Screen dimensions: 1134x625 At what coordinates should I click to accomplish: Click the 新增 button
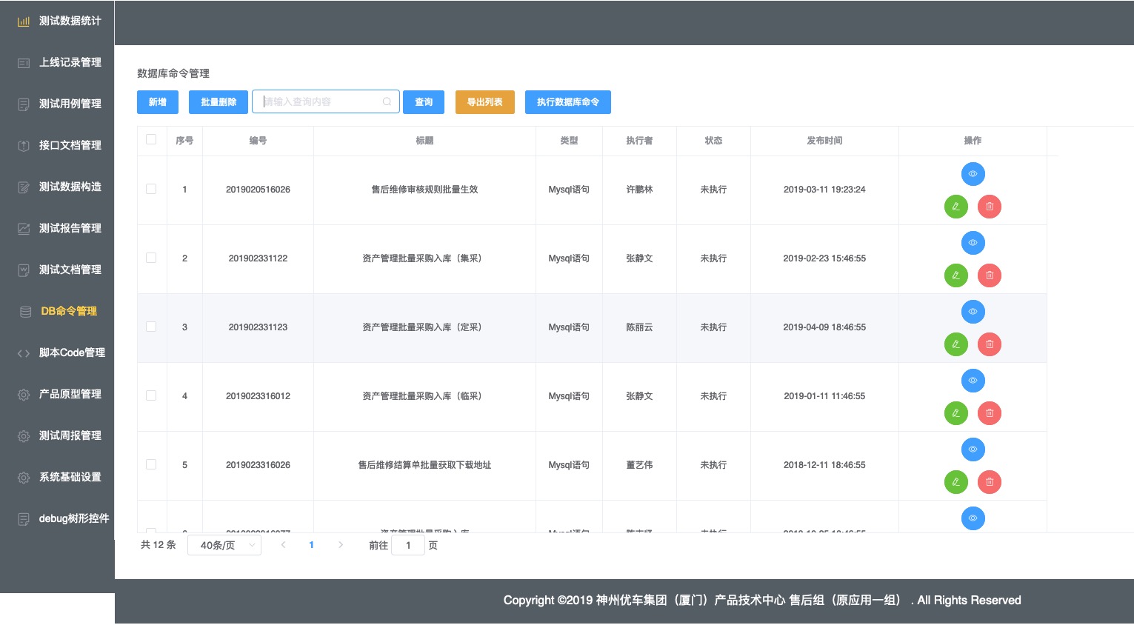point(158,102)
